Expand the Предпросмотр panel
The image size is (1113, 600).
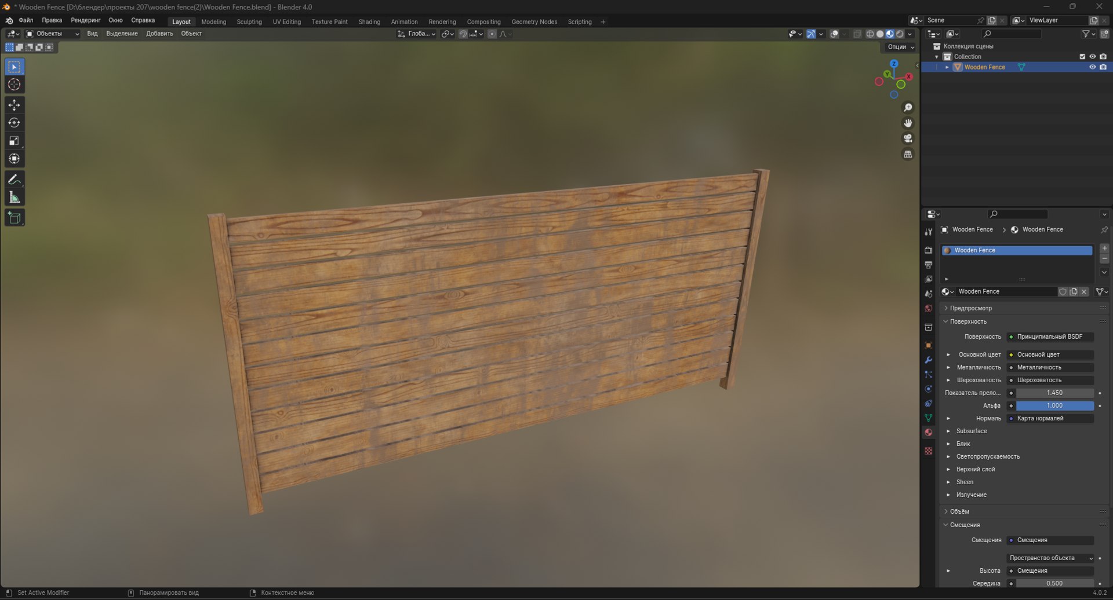(970, 308)
